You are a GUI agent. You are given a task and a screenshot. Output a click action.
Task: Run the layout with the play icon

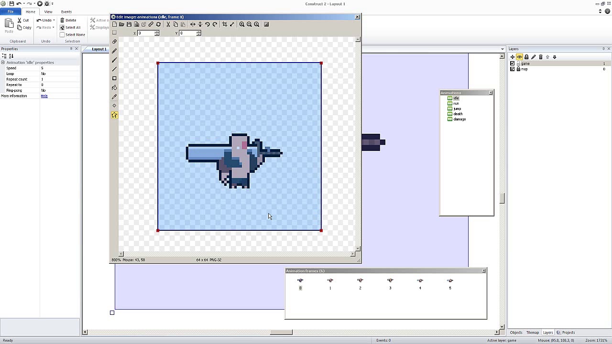(x=40, y=4)
